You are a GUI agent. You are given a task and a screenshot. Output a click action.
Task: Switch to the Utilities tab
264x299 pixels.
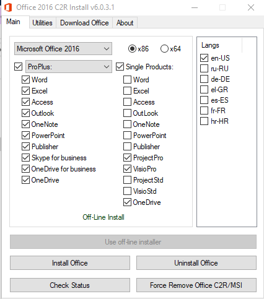(x=42, y=23)
